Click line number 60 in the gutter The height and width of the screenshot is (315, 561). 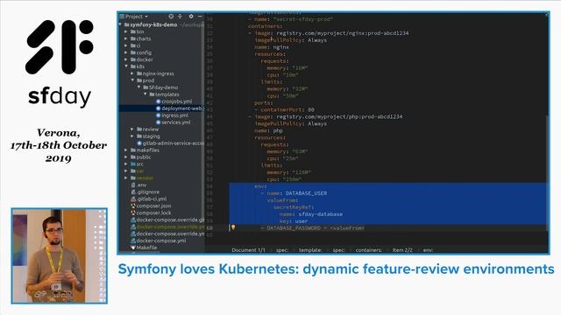point(209,227)
